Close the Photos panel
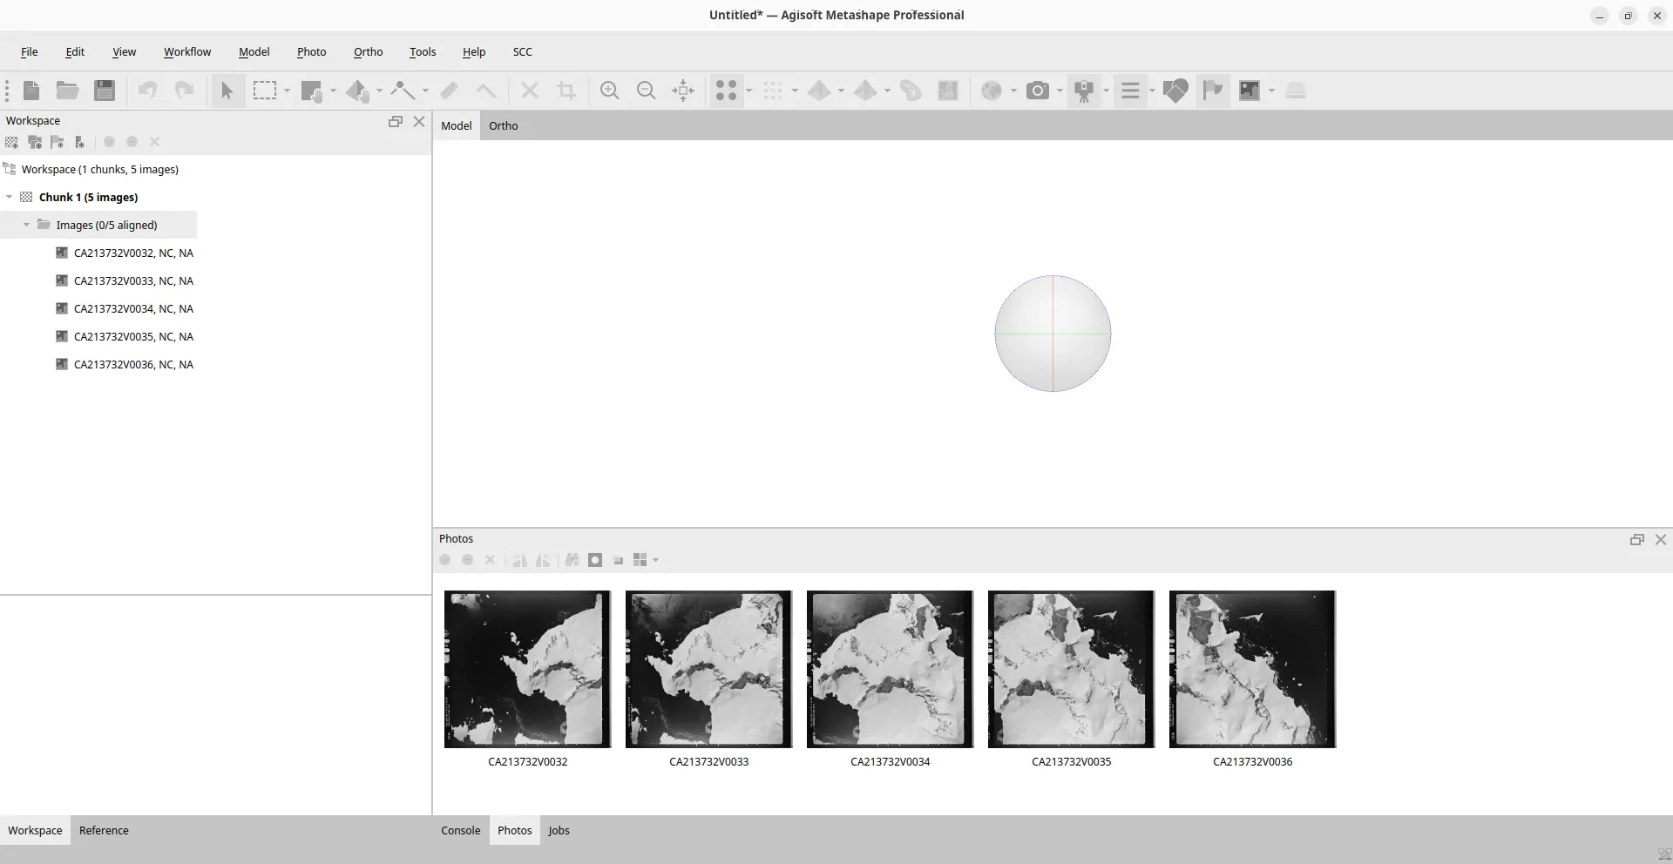Screen dimensions: 1673x864 [x=1661, y=540]
